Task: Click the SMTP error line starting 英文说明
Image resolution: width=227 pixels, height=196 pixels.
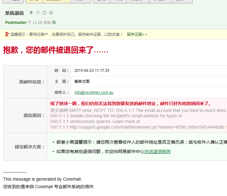Action: [138, 110]
